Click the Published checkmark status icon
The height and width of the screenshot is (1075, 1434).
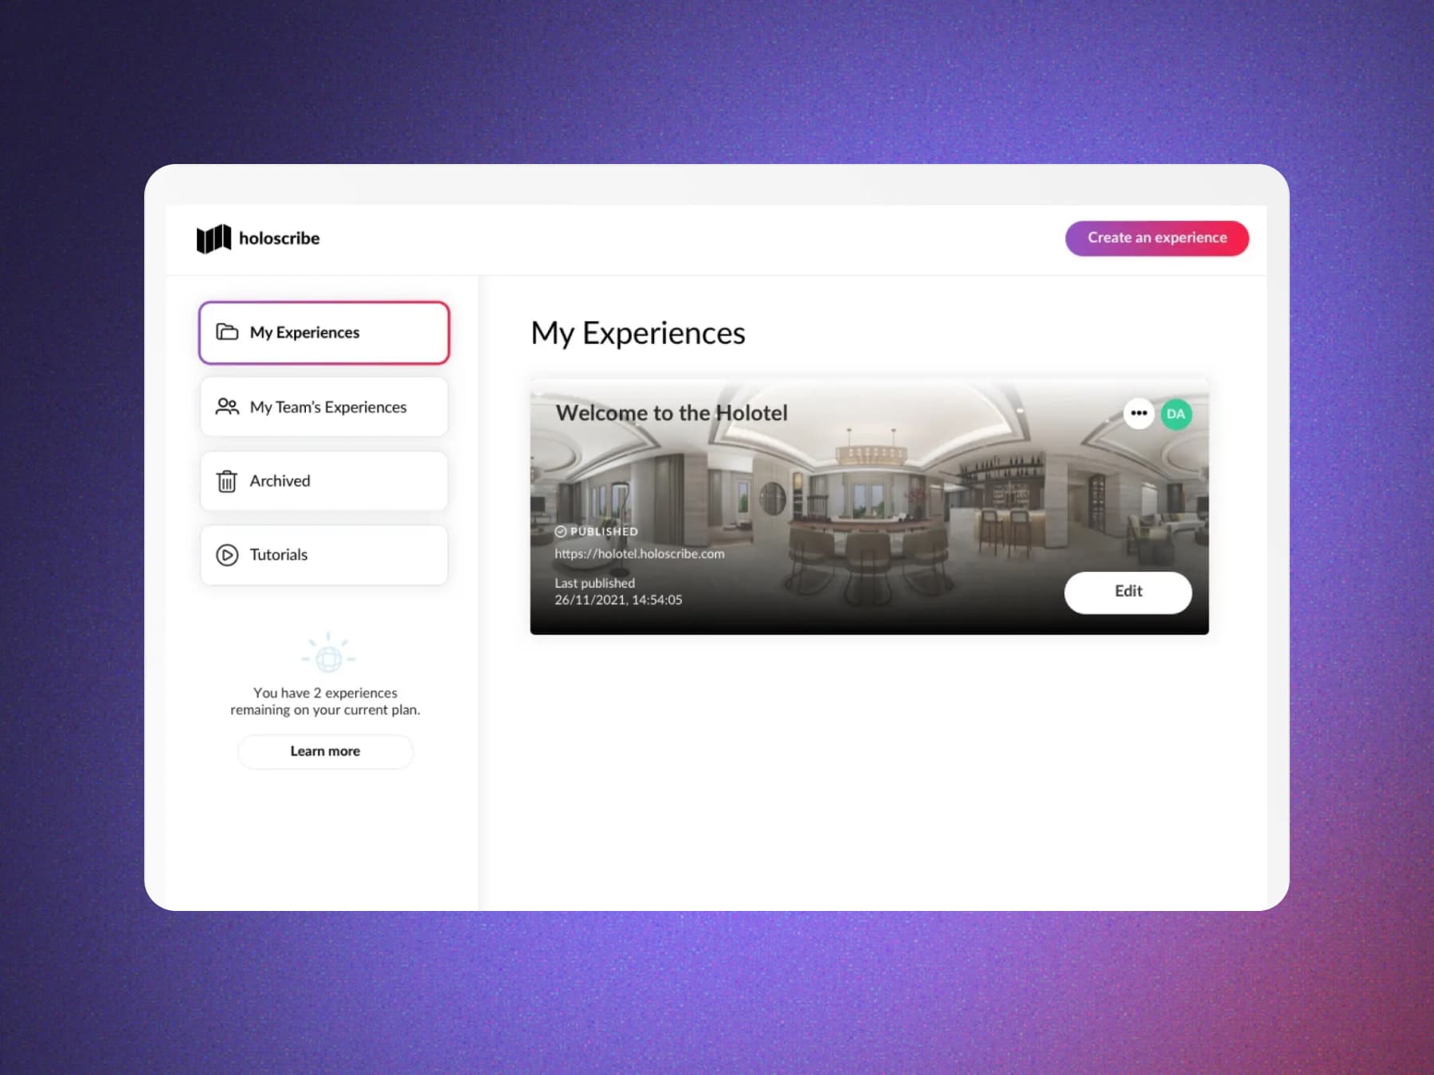561,531
